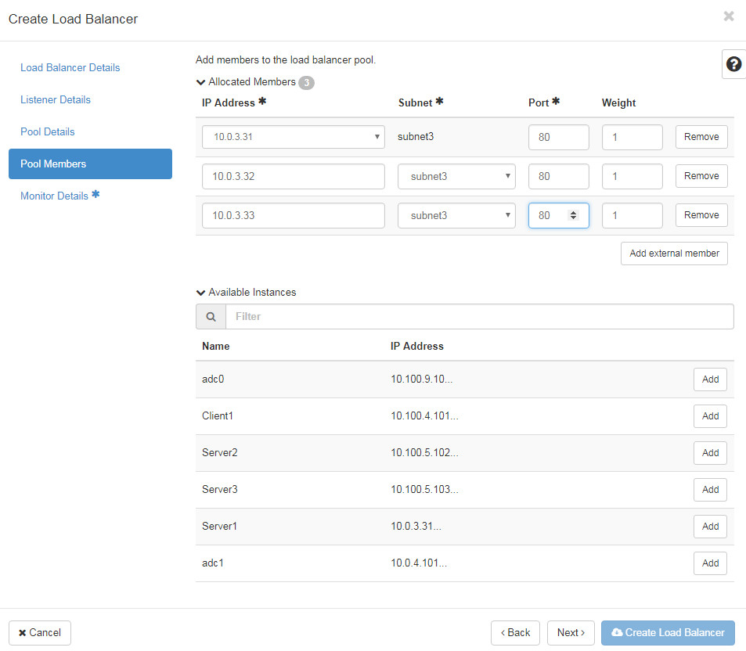The width and height of the screenshot is (746, 651).
Task: Switch to the Listener Details step
Action: (55, 99)
